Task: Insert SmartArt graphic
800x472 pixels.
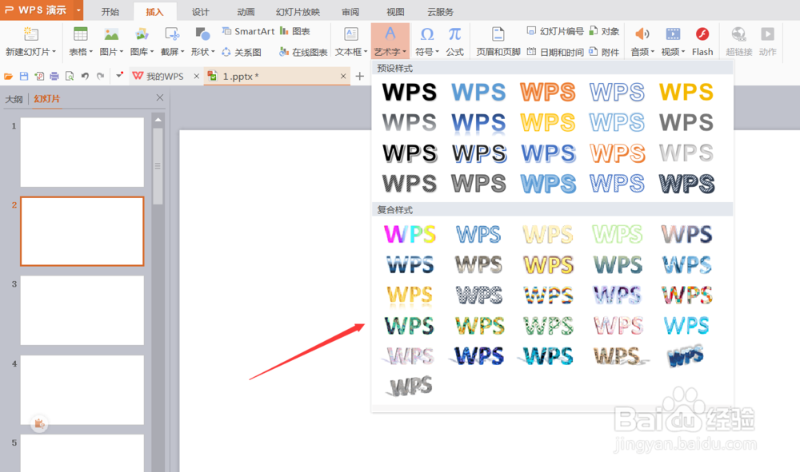Action: (249, 31)
